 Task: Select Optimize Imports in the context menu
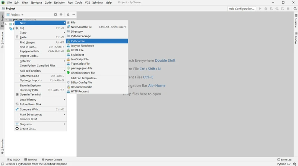tap(41, 80)
